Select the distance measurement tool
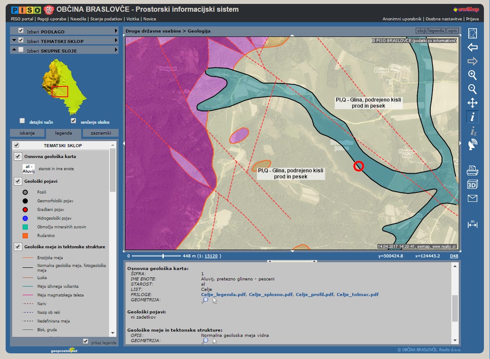Image resolution: width=490 pixels, height=359 pixels. 472,225
